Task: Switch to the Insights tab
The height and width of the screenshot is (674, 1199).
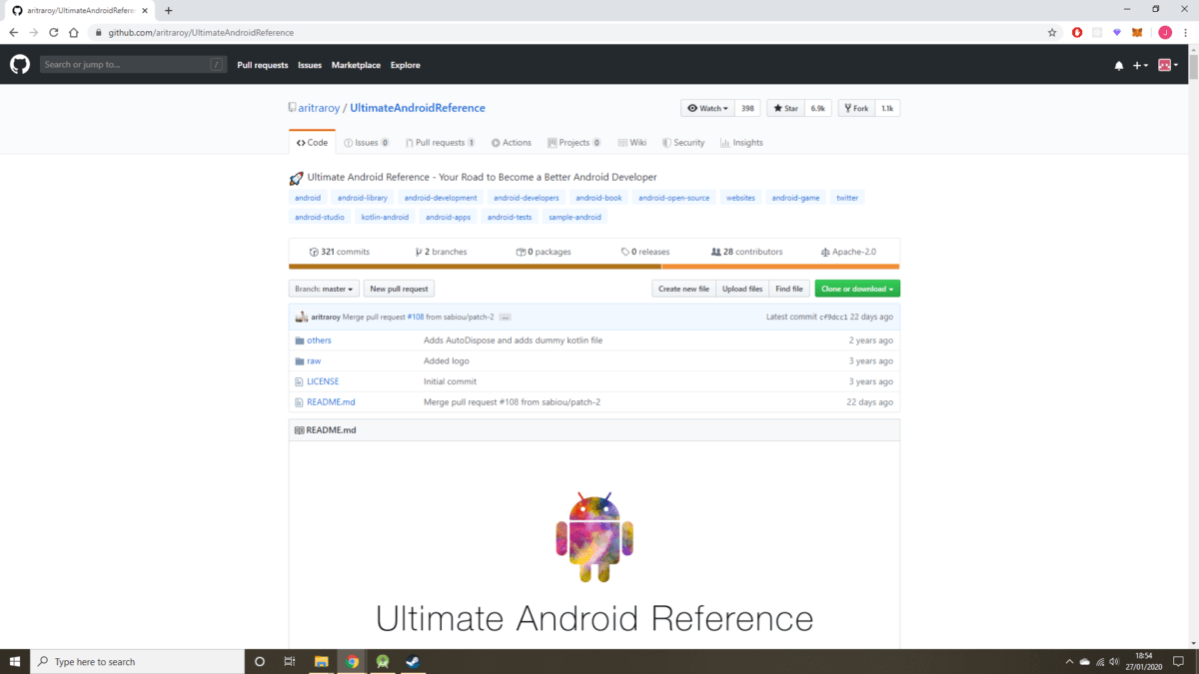Action: [x=741, y=142]
